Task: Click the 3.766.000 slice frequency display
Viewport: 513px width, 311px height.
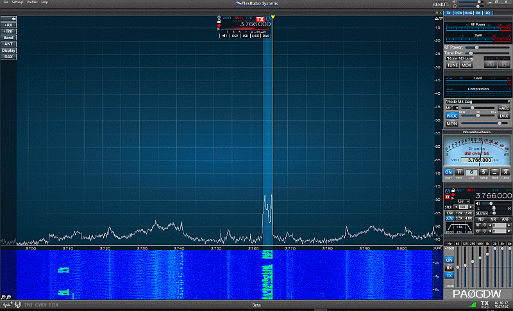Action: click(x=255, y=24)
